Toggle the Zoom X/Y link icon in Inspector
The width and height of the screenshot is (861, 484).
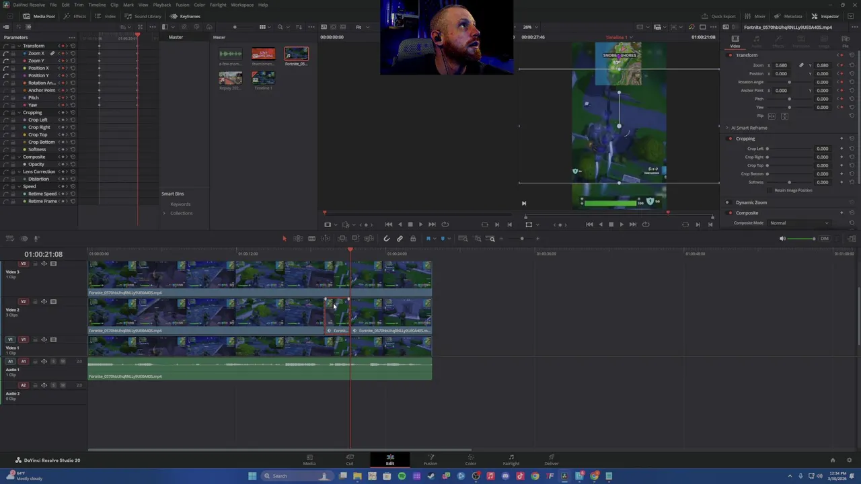801,65
